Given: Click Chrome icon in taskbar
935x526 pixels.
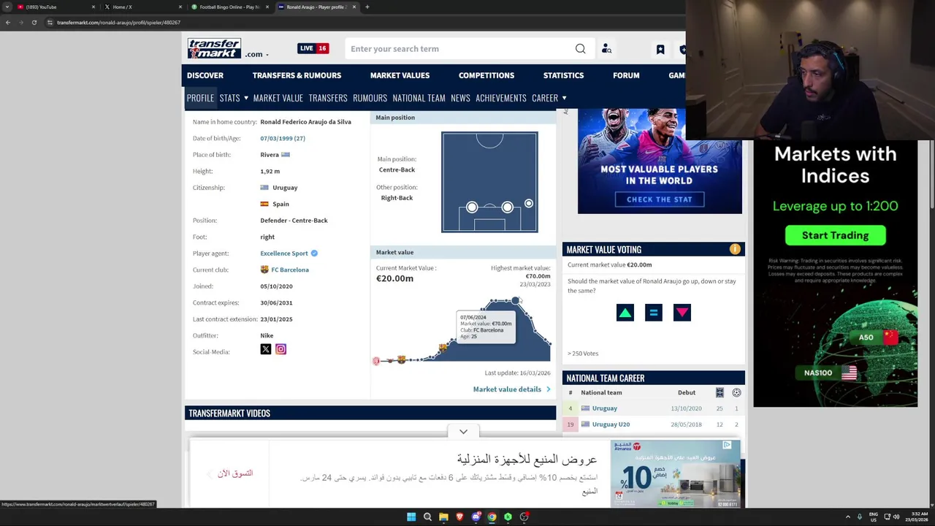Looking at the screenshot, I should (492, 517).
